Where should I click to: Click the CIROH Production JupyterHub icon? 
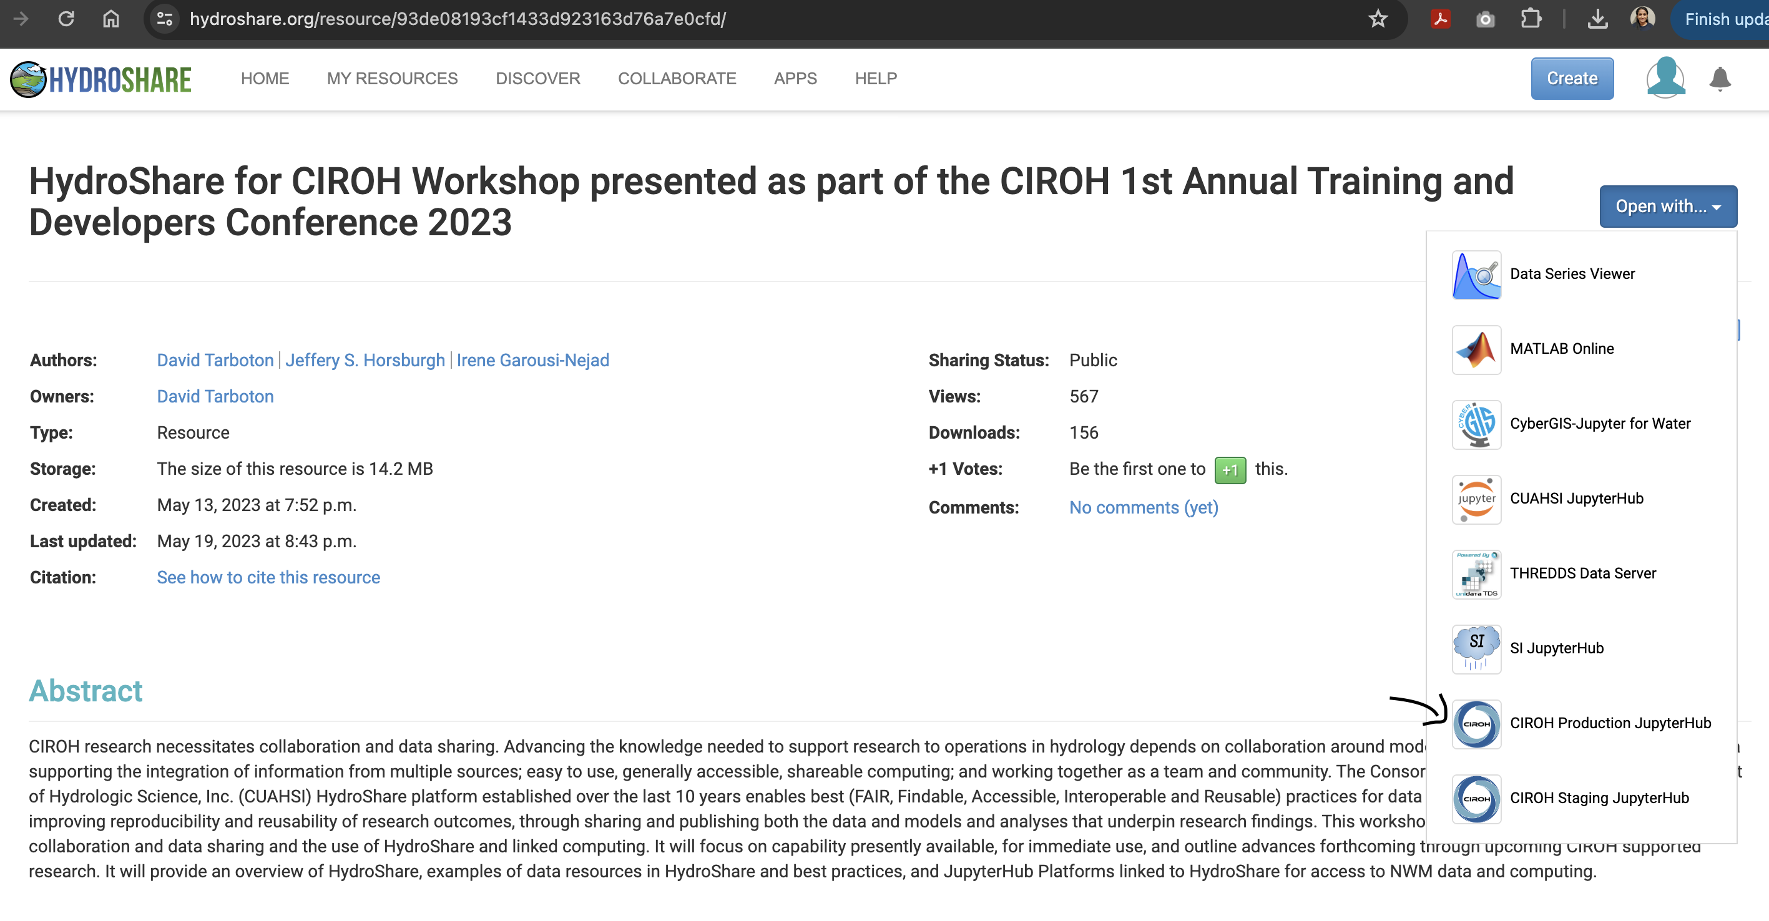[x=1476, y=723]
